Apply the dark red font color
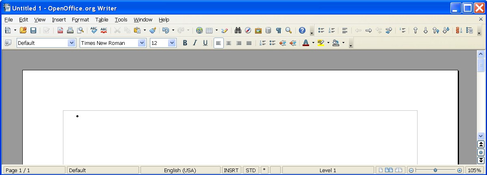This screenshot has width=487, height=175. click(305, 43)
